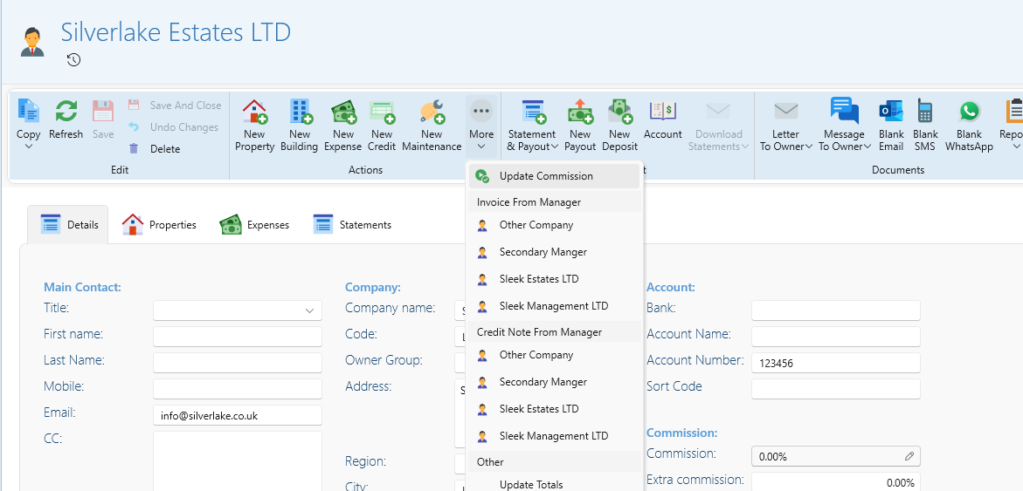Create a New Payout
The width and height of the screenshot is (1023, 491).
(x=580, y=126)
